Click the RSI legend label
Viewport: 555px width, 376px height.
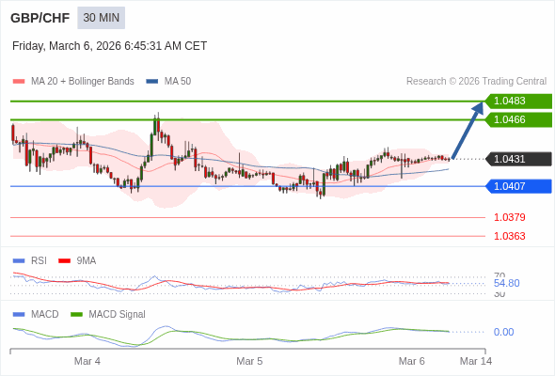39,261
